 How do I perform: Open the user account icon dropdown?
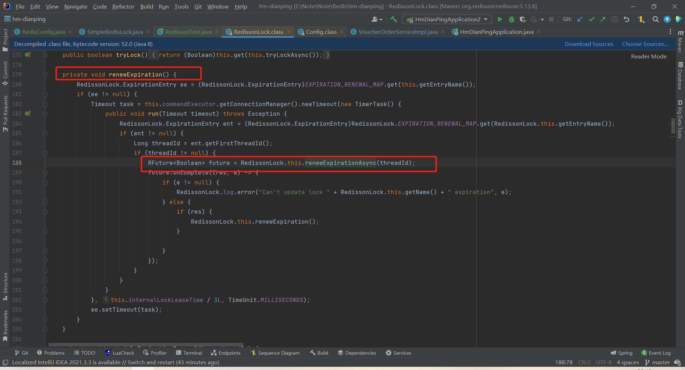tap(377, 19)
